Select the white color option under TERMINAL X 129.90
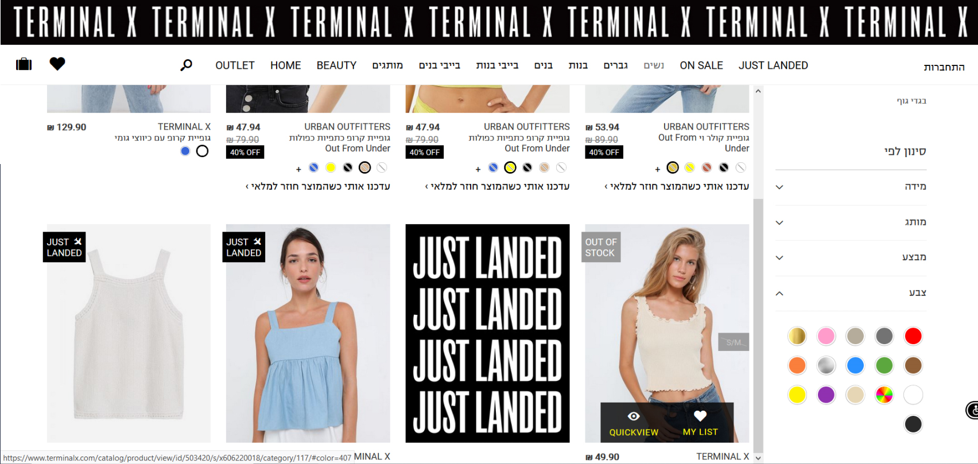Viewport: 978px width, 464px height. (202, 151)
